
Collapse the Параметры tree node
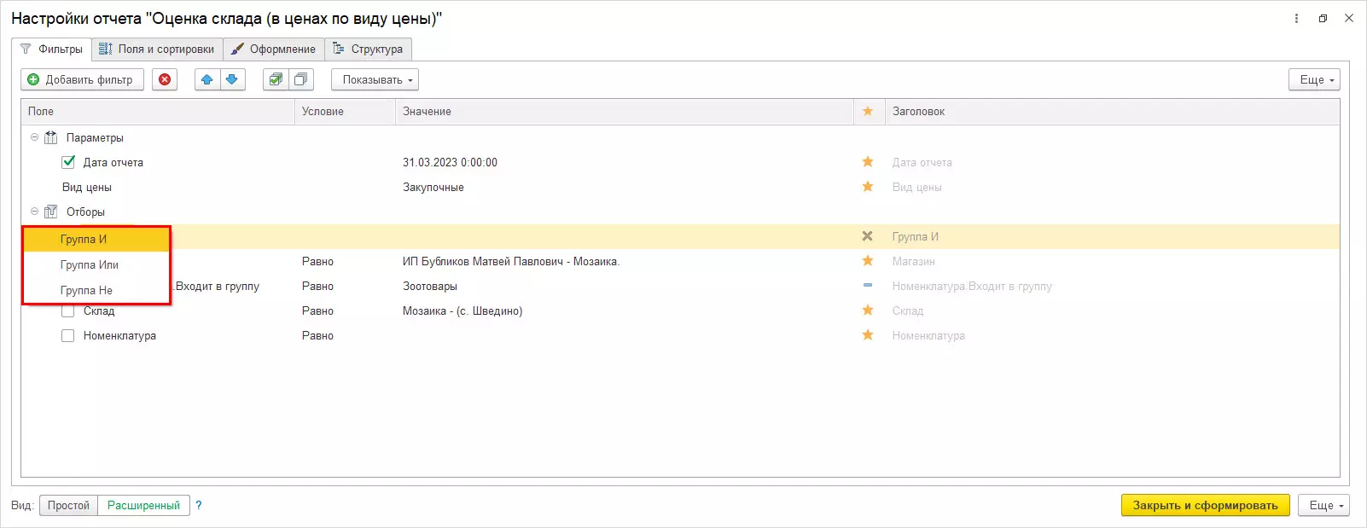click(35, 137)
